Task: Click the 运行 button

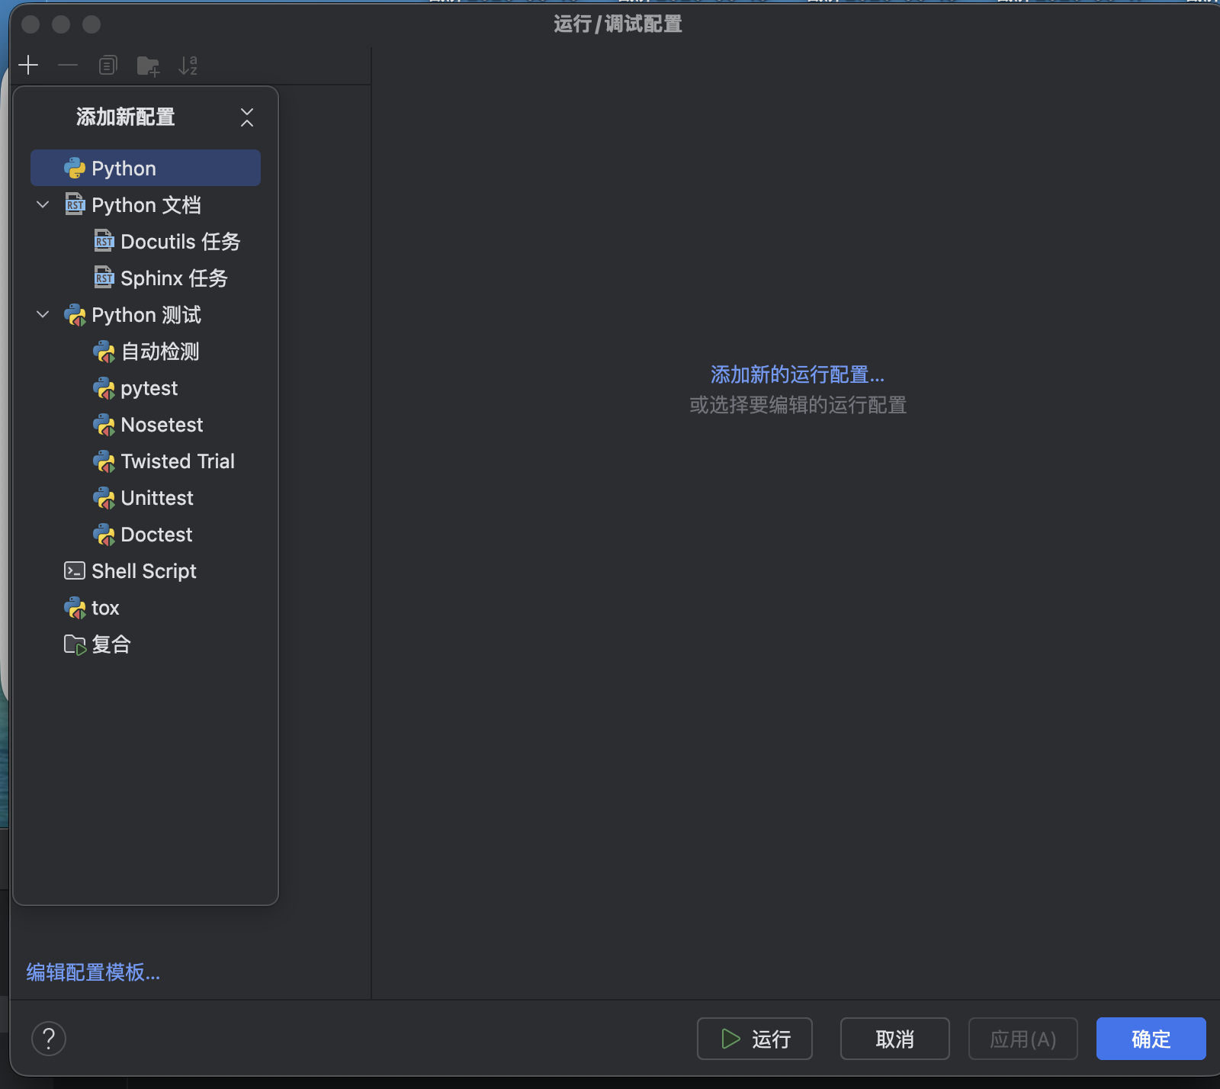Action: [755, 1039]
